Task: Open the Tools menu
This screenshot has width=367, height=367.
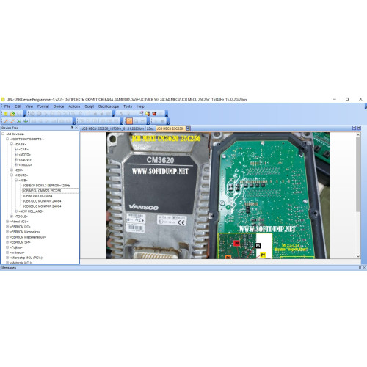Action: tap(128, 106)
